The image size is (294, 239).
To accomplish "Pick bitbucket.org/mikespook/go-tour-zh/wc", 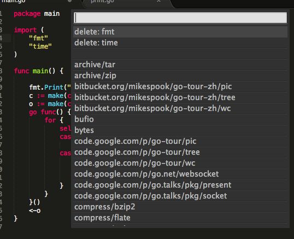I will tap(180, 108).
